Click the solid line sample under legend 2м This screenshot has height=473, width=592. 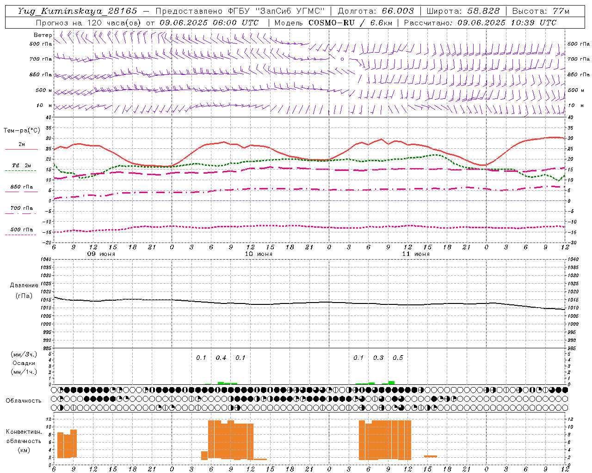click(22, 149)
